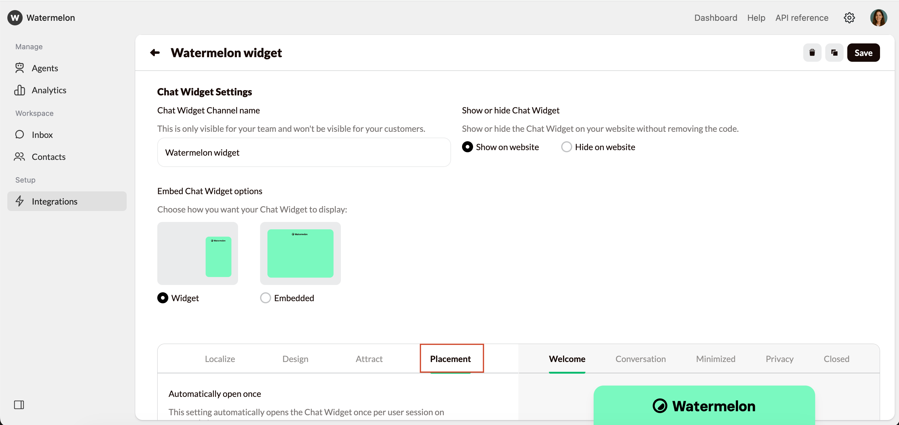This screenshot has width=899, height=425.
Task: Select Show on website radio button
Action: click(x=467, y=147)
